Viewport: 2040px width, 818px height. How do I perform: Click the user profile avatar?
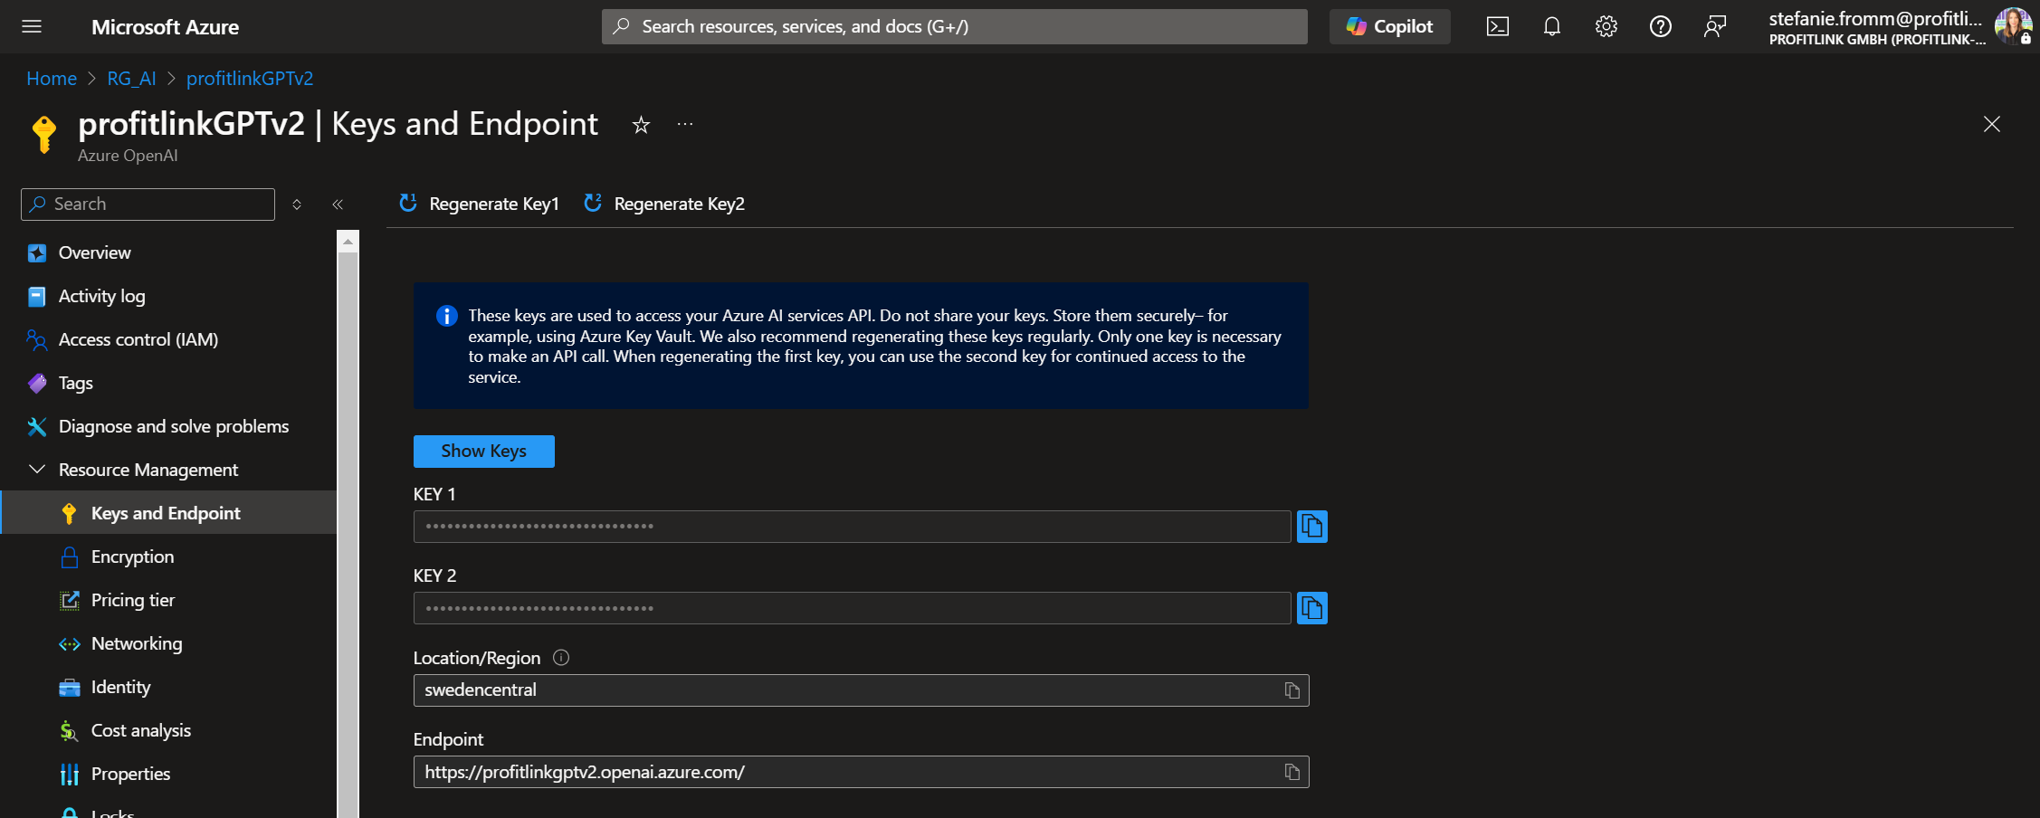[2013, 25]
